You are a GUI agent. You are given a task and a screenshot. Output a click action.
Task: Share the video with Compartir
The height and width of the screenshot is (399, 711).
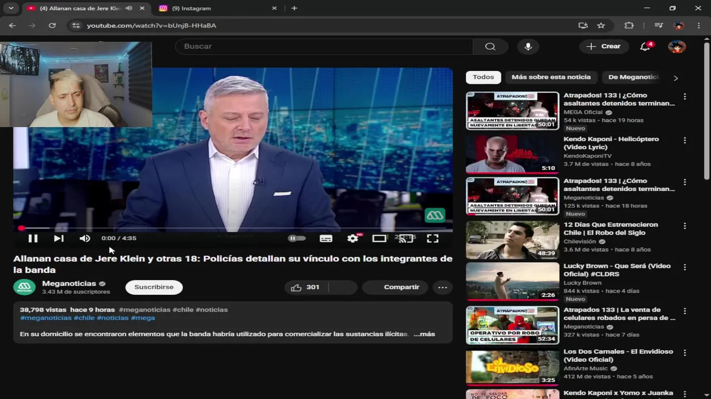pos(395,287)
